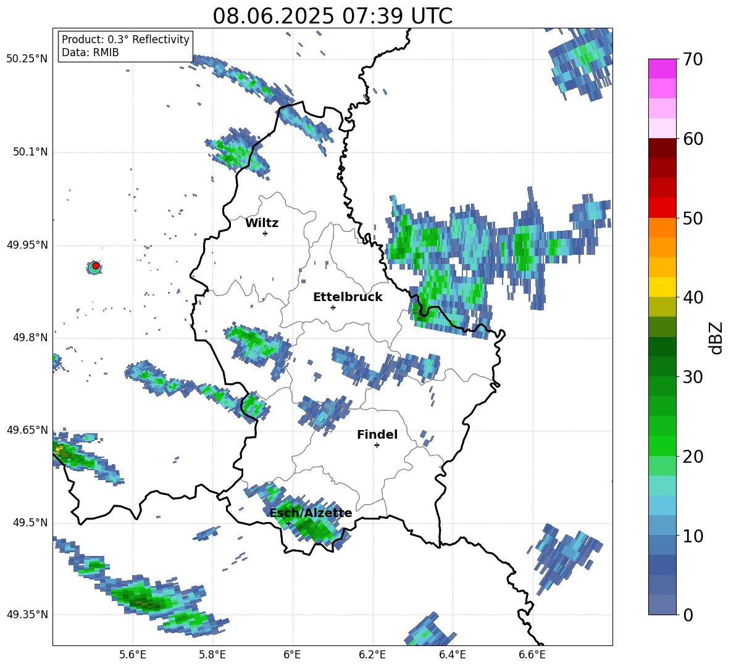Click the 60 tick label on colorbar
Viewport: 731px width, 667px height.
click(x=693, y=139)
